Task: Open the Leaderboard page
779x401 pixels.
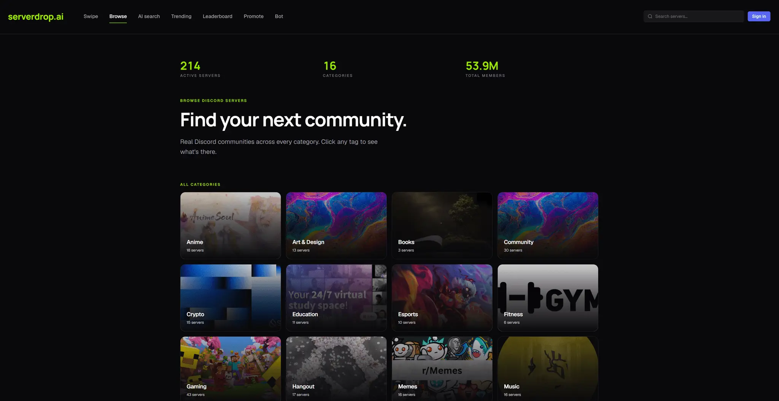Action: (218, 16)
